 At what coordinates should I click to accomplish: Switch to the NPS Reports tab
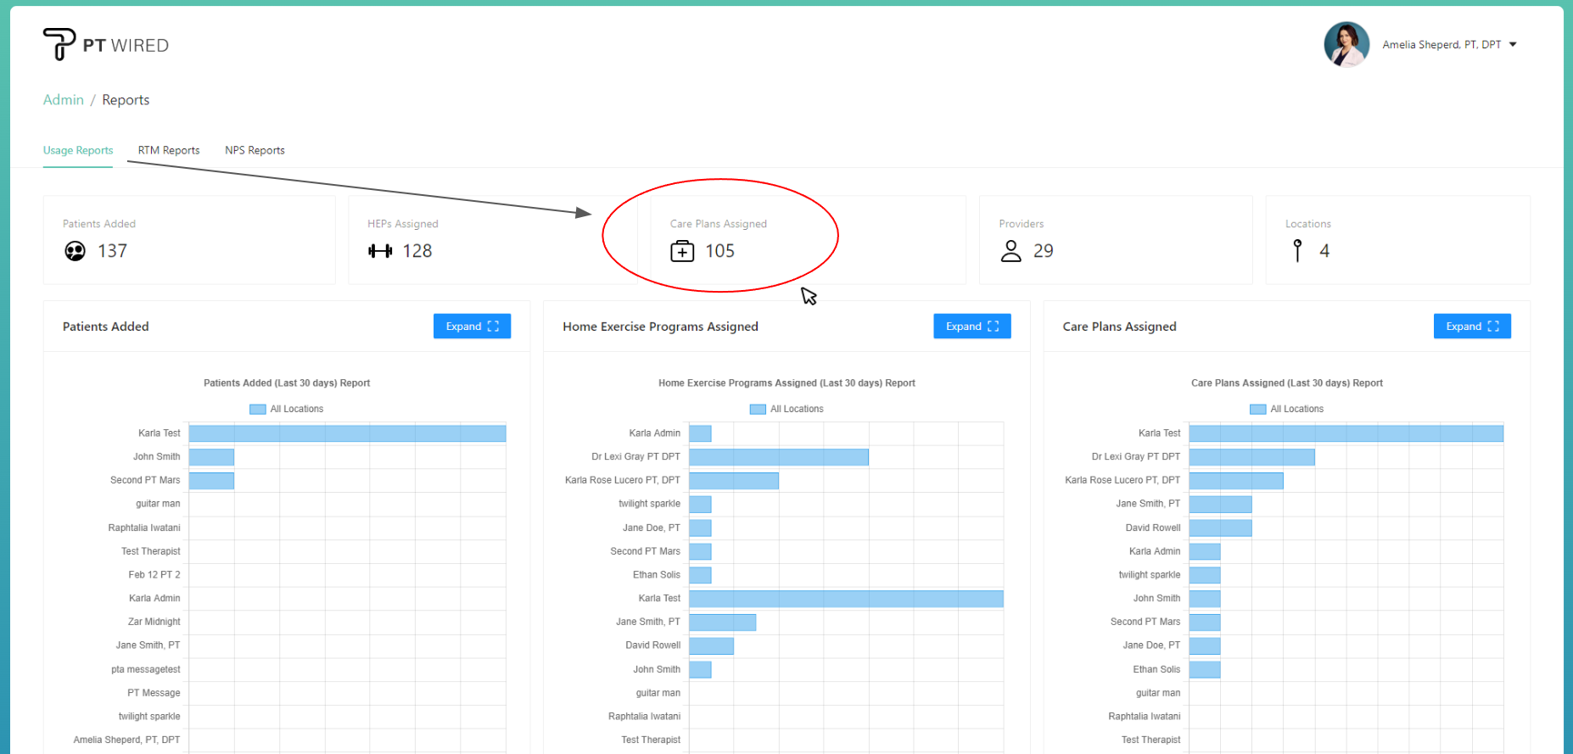click(x=255, y=150)
